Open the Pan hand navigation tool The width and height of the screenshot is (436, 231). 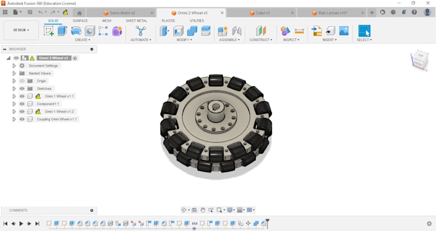203,210
